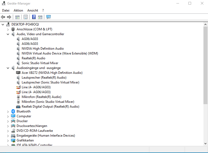
Task: Click the Realtek Digital Output device icon
Action: (x=18, y=107)
